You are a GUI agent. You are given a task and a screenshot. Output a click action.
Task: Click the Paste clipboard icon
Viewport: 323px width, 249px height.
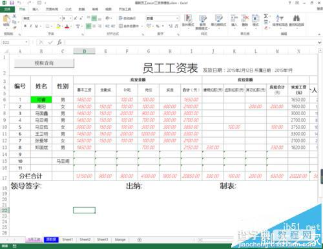pos(6,19)
